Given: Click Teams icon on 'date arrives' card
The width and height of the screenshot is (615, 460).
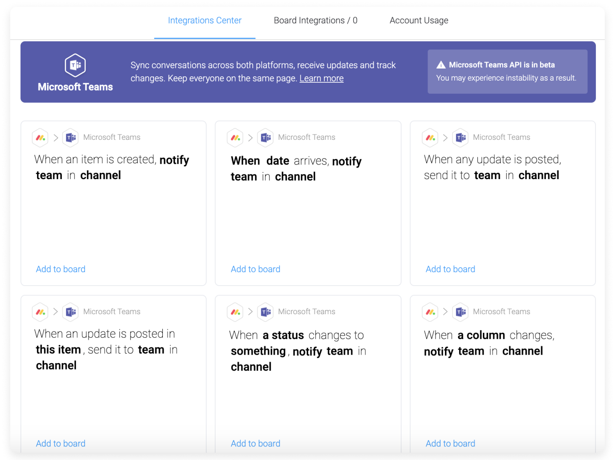Looking at the screenshot, I should 266,138.
